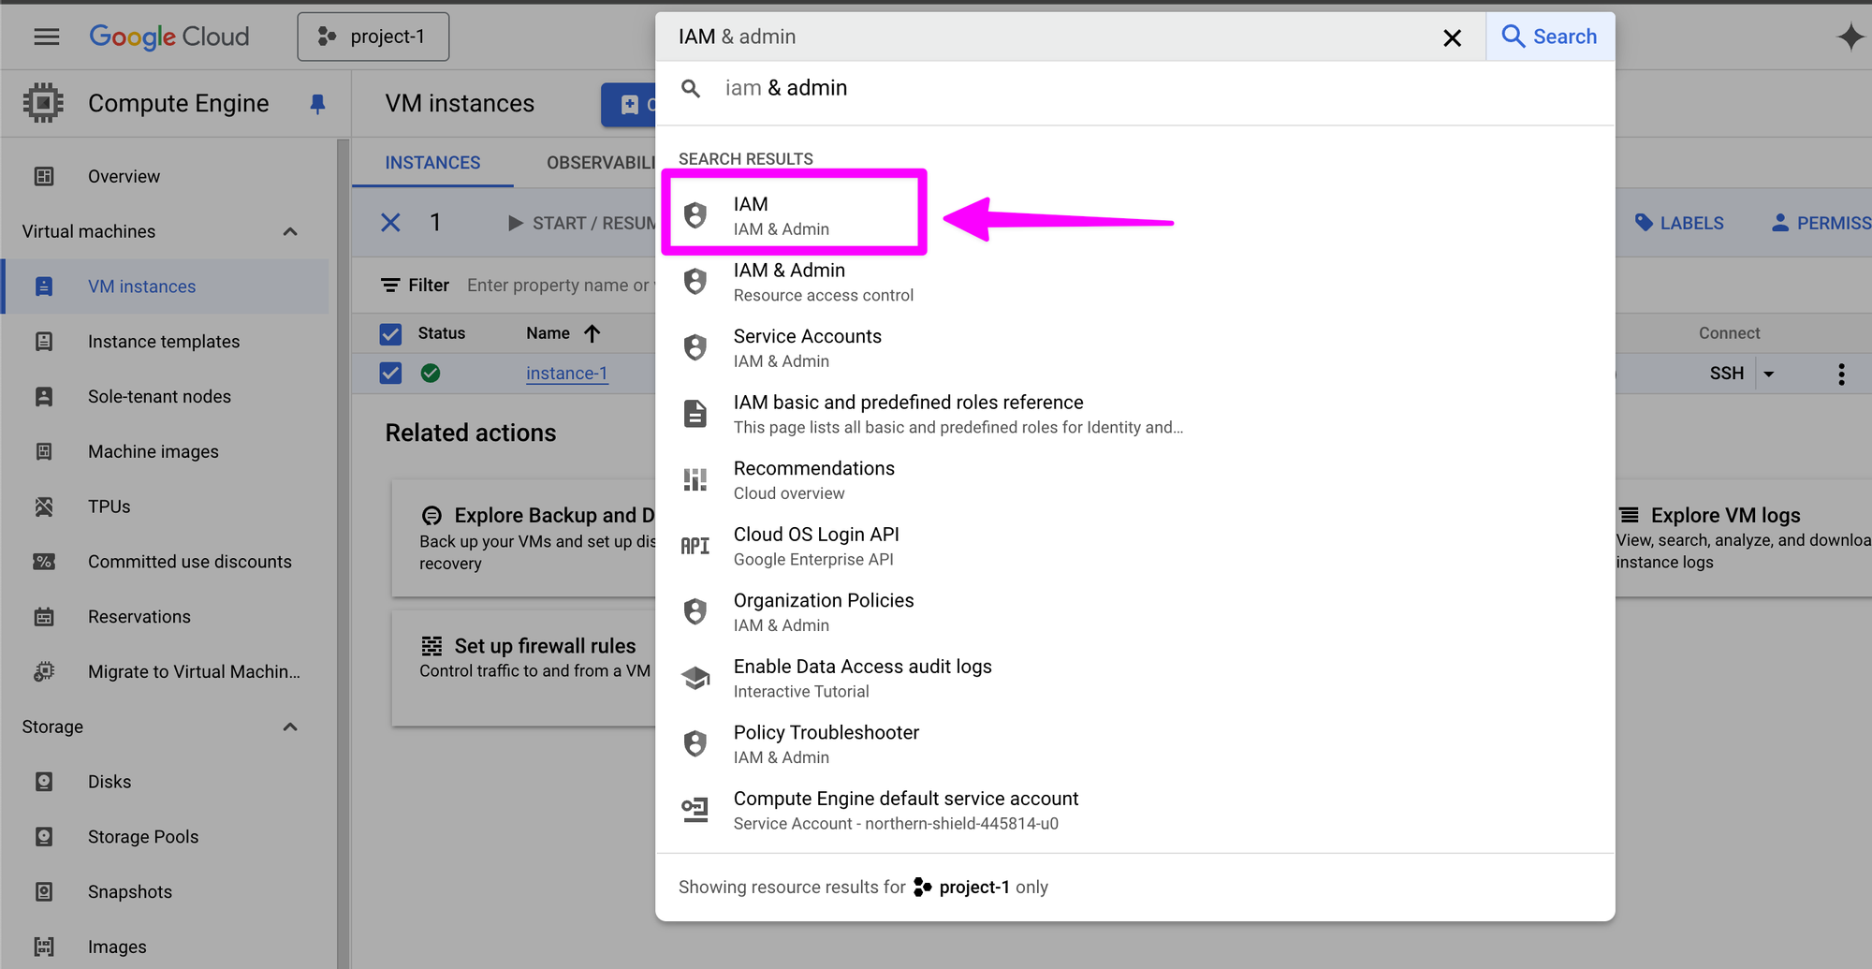
Task: Click the Migrate to Virtual Machines icon
Action: [x=44, y=671]
